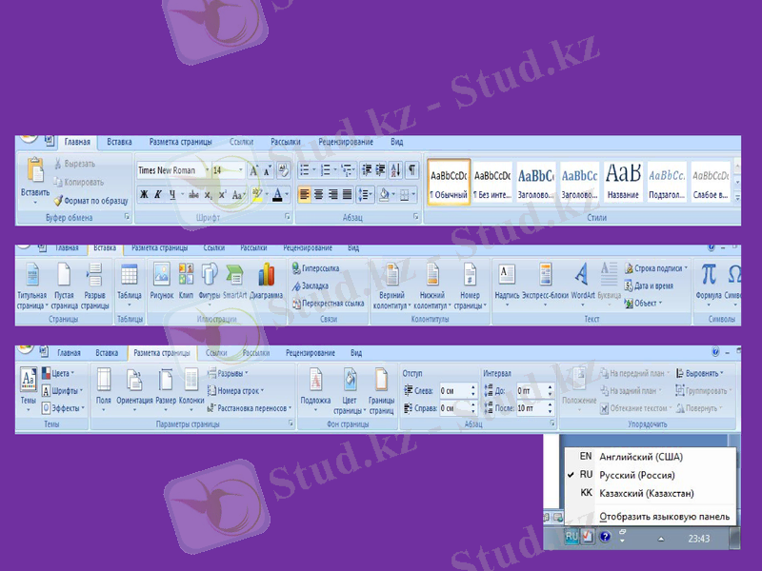The image size is (762, 571).
Task: Click the decrease indent icon
Action: [x=367, y=170]
